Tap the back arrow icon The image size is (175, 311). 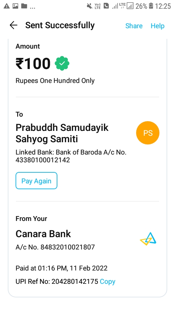(14, 25)
